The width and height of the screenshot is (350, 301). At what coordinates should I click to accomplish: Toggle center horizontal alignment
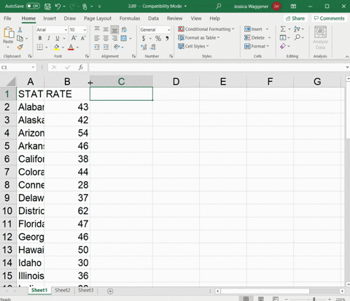[106, 38]
